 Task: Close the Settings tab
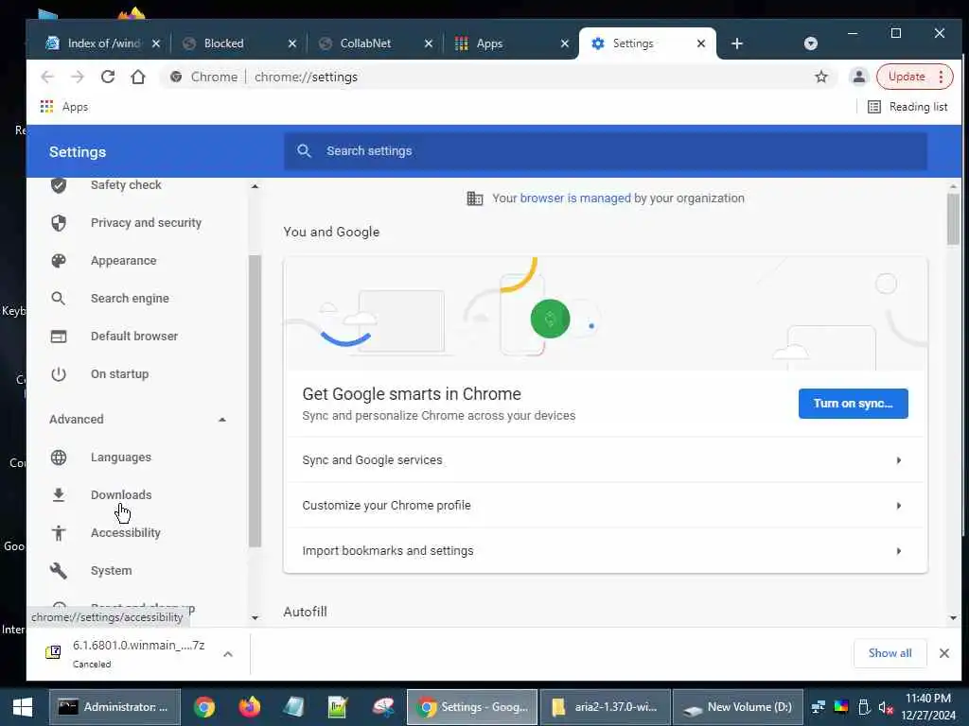pyautogui.click(x=701, y=43)
